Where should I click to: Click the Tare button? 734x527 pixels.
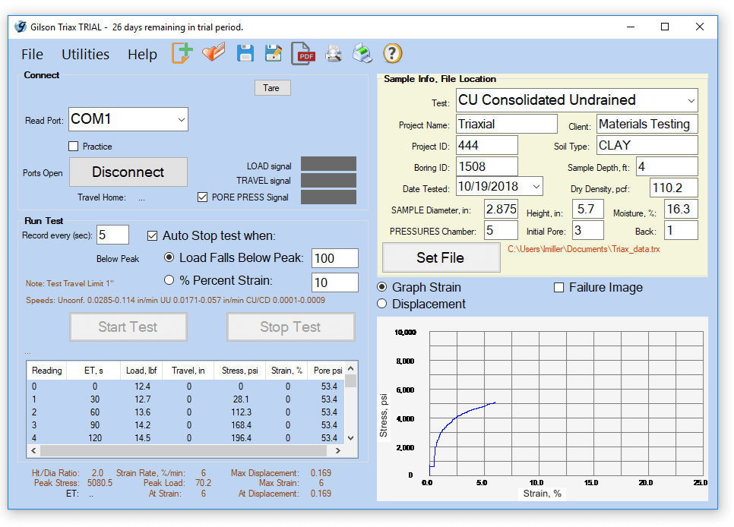coord(273,88)
